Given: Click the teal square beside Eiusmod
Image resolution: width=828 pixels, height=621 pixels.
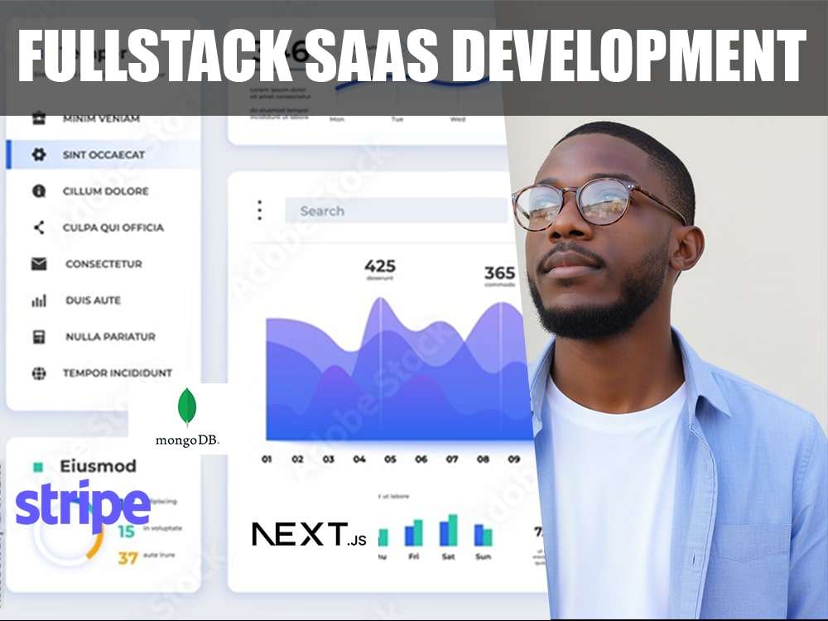Looking at the screenshot, I should click(38, 467).
